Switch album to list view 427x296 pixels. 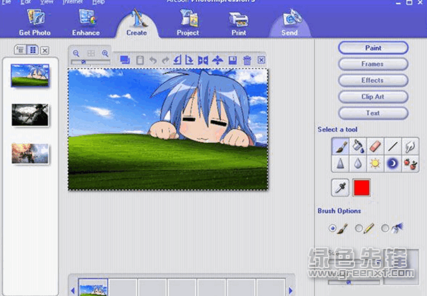click(x=21, y=50)
